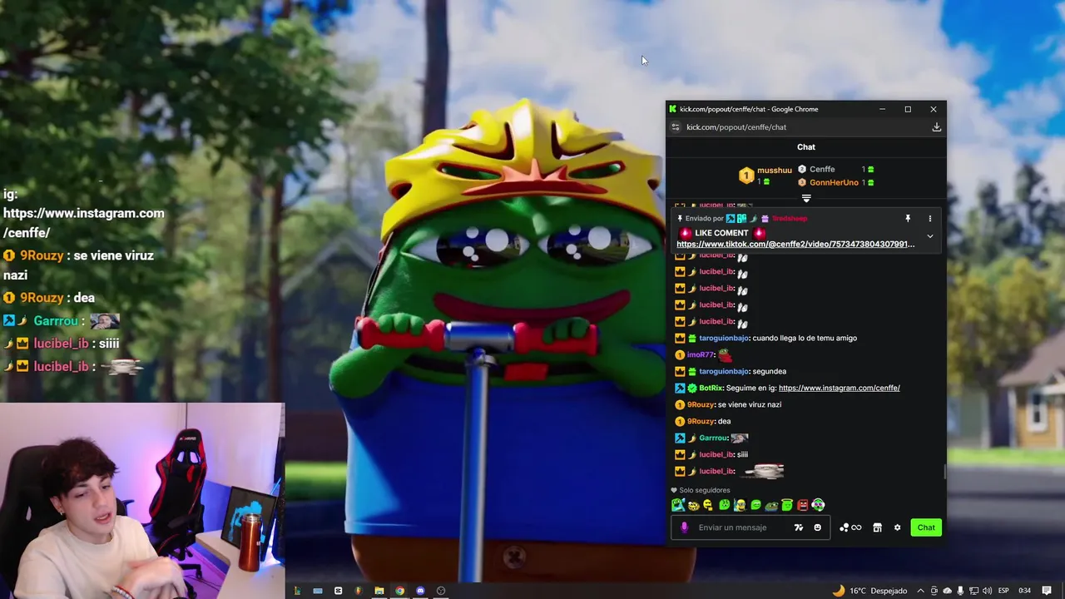Open OBS Studio icon in taskbar
The width and height of the screenshot is (1065, 599).
[x=441, y=591]
